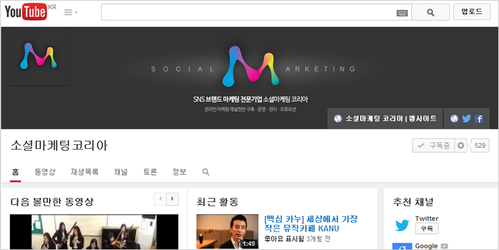499x250 pixels.
Task: Open the Twitter icon in banner
Action: pyautogui.click(x=466, y=118)
